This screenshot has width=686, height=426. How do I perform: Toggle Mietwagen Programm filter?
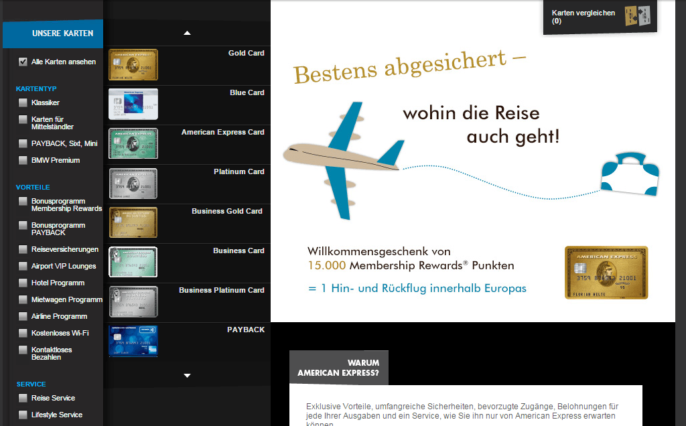[23, 299]
